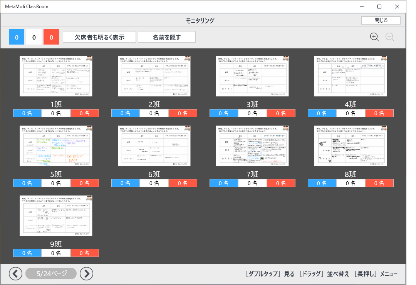Toggle 欠席者も明るく表示 option

[x=99, y=37]
